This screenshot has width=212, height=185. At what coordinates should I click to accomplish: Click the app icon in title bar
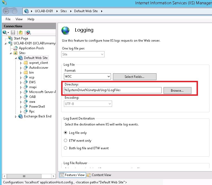(x=4, y=2)
